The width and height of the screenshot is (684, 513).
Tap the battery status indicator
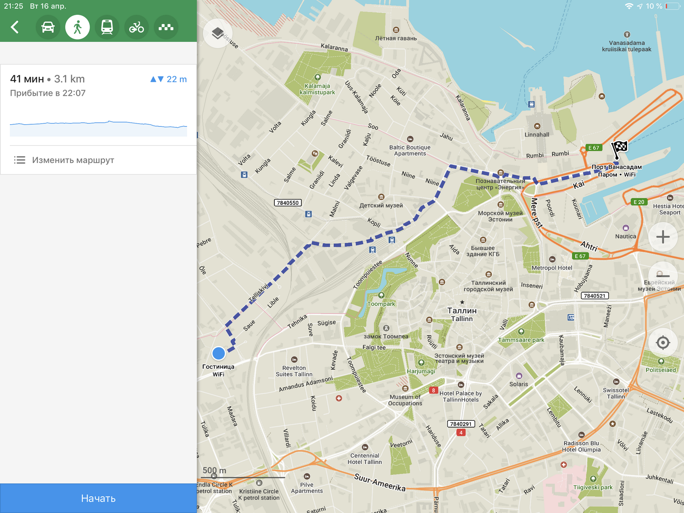(x=672, y=6)
